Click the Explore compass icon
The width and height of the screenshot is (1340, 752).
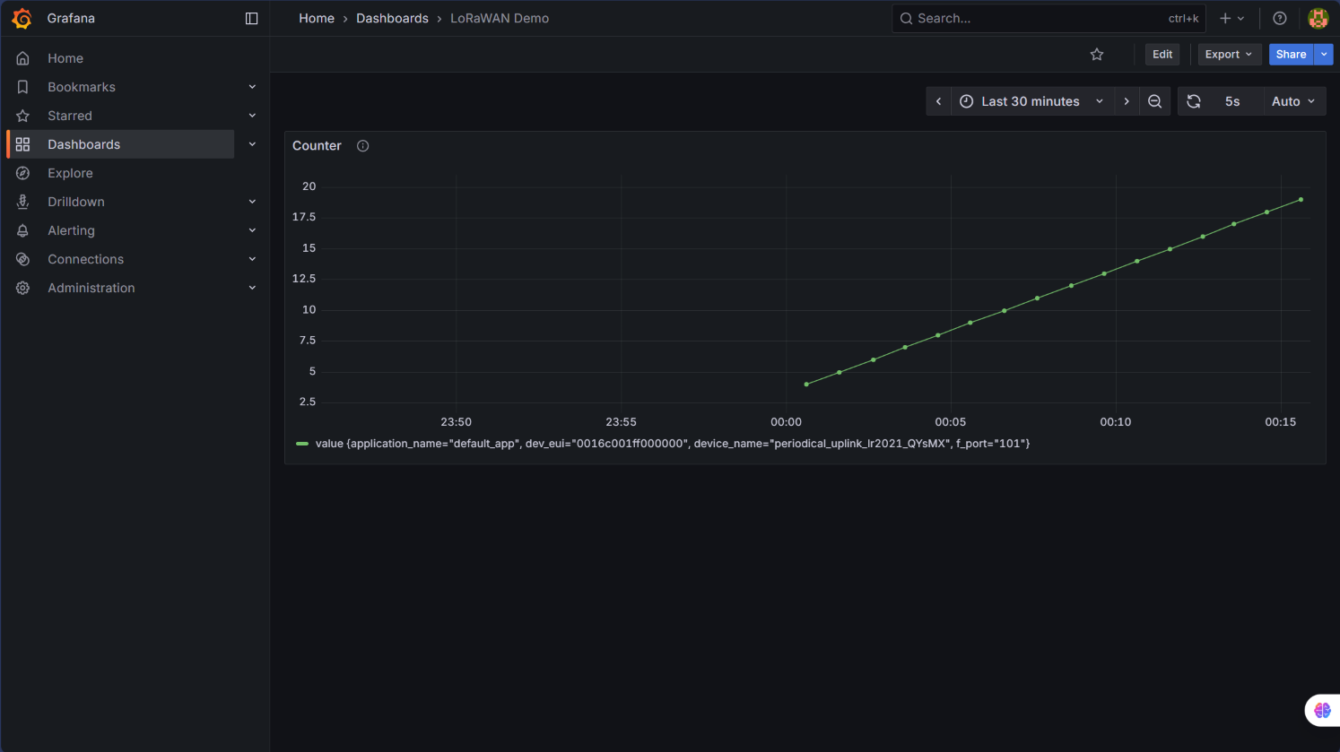tap(23, 173)
